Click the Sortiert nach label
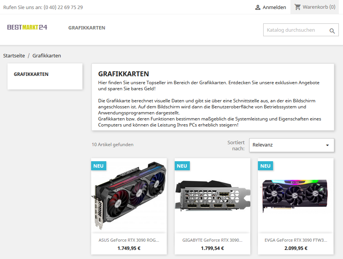Viewport: 343px width, 259px height. pyautogui.click(x=236, y=145)
